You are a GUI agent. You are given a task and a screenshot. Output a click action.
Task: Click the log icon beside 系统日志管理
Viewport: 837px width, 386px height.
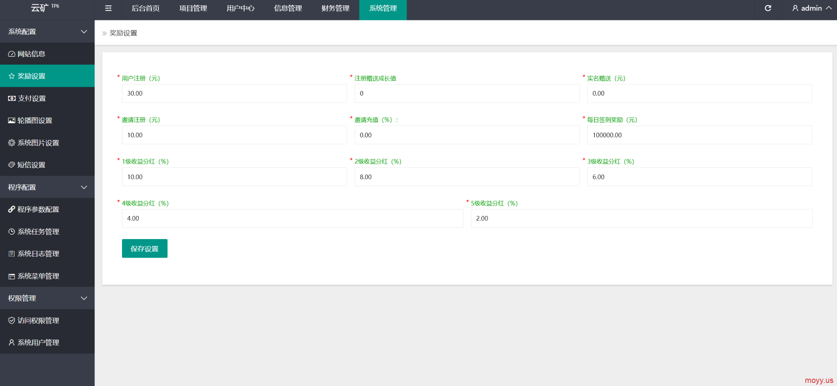coord(12,253)
